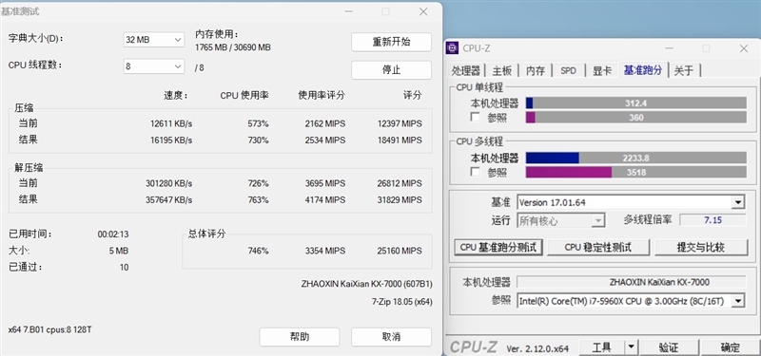761x356 pixels.
Task: Click passes count value 10
Action: pos(125,268)
